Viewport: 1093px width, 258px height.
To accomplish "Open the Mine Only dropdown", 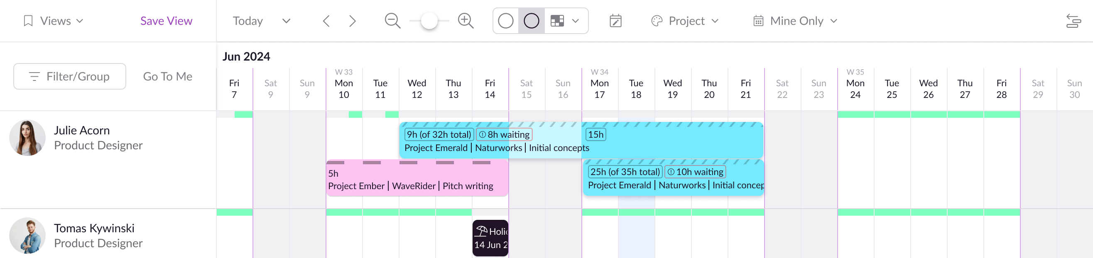I will pyautogui.click(x=795, y=21).
